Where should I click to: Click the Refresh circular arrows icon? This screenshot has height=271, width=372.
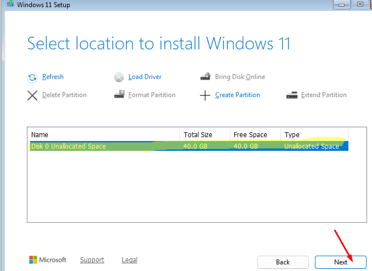click(x=32, y=77)
